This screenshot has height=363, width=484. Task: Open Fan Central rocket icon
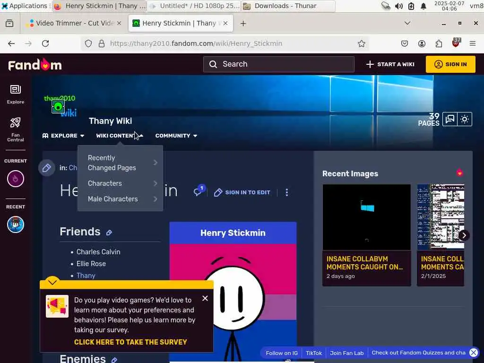16,129
